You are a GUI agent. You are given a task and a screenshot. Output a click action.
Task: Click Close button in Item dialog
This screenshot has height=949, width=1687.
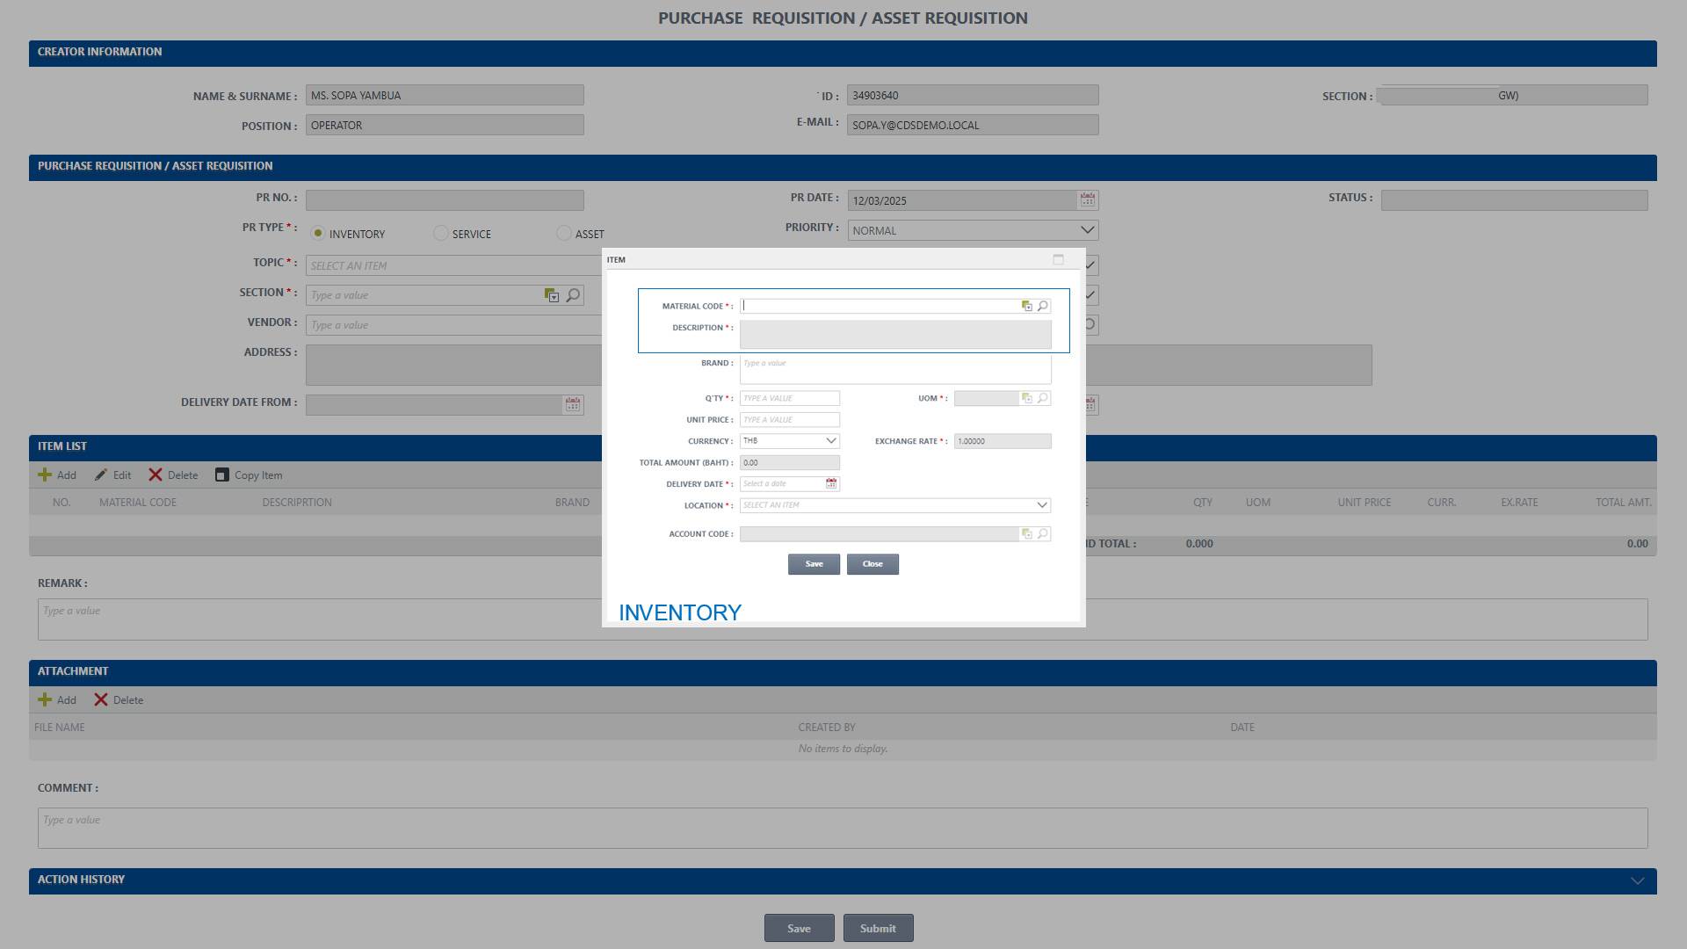click(872, 564)
